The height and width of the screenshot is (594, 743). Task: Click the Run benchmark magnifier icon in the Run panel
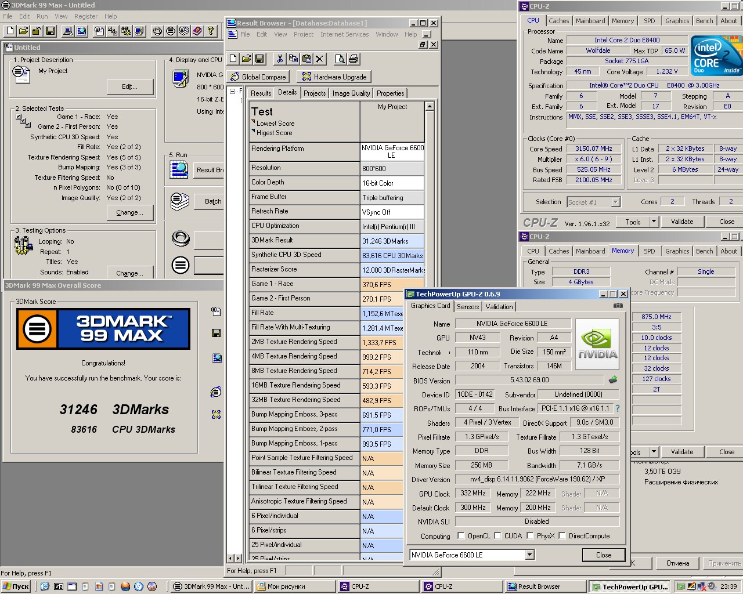(179, 169)
